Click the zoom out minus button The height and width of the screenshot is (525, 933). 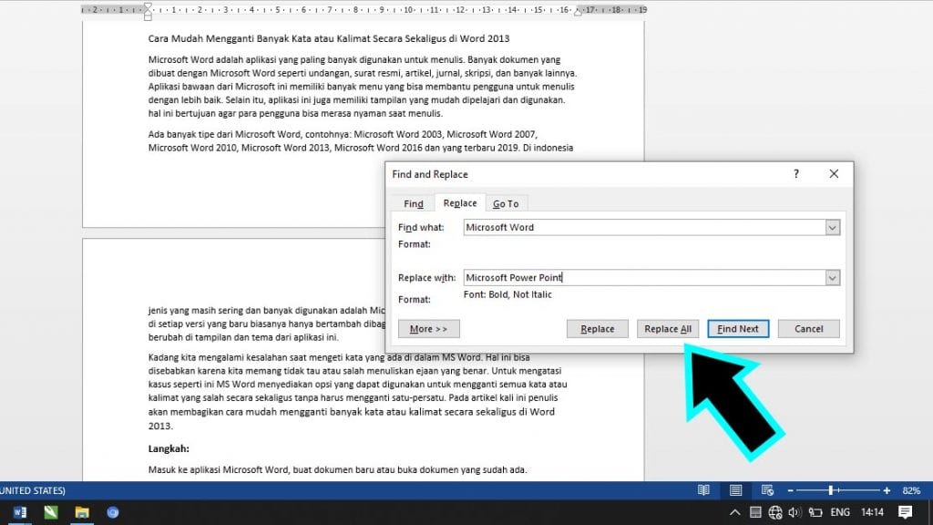790,490
